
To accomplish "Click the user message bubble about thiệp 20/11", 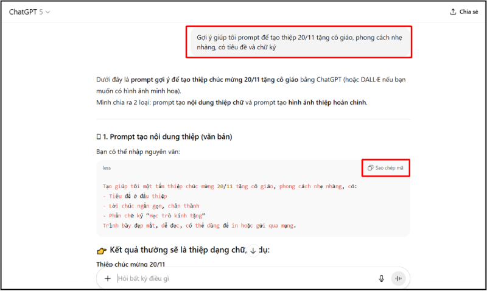I will pos(300,42).
